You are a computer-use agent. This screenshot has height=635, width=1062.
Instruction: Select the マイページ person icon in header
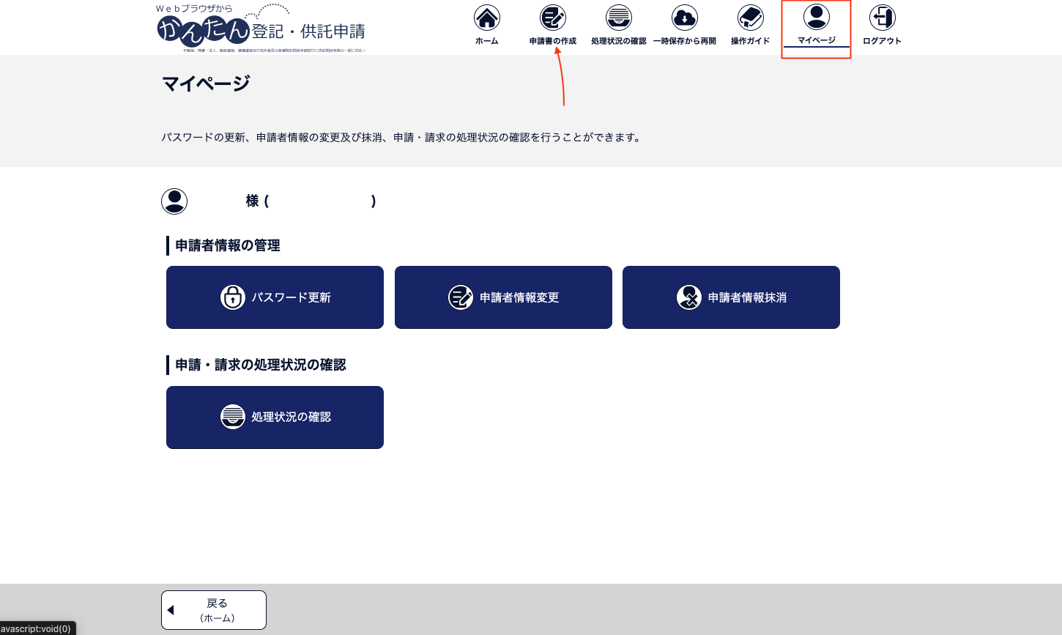pos(816,17)
